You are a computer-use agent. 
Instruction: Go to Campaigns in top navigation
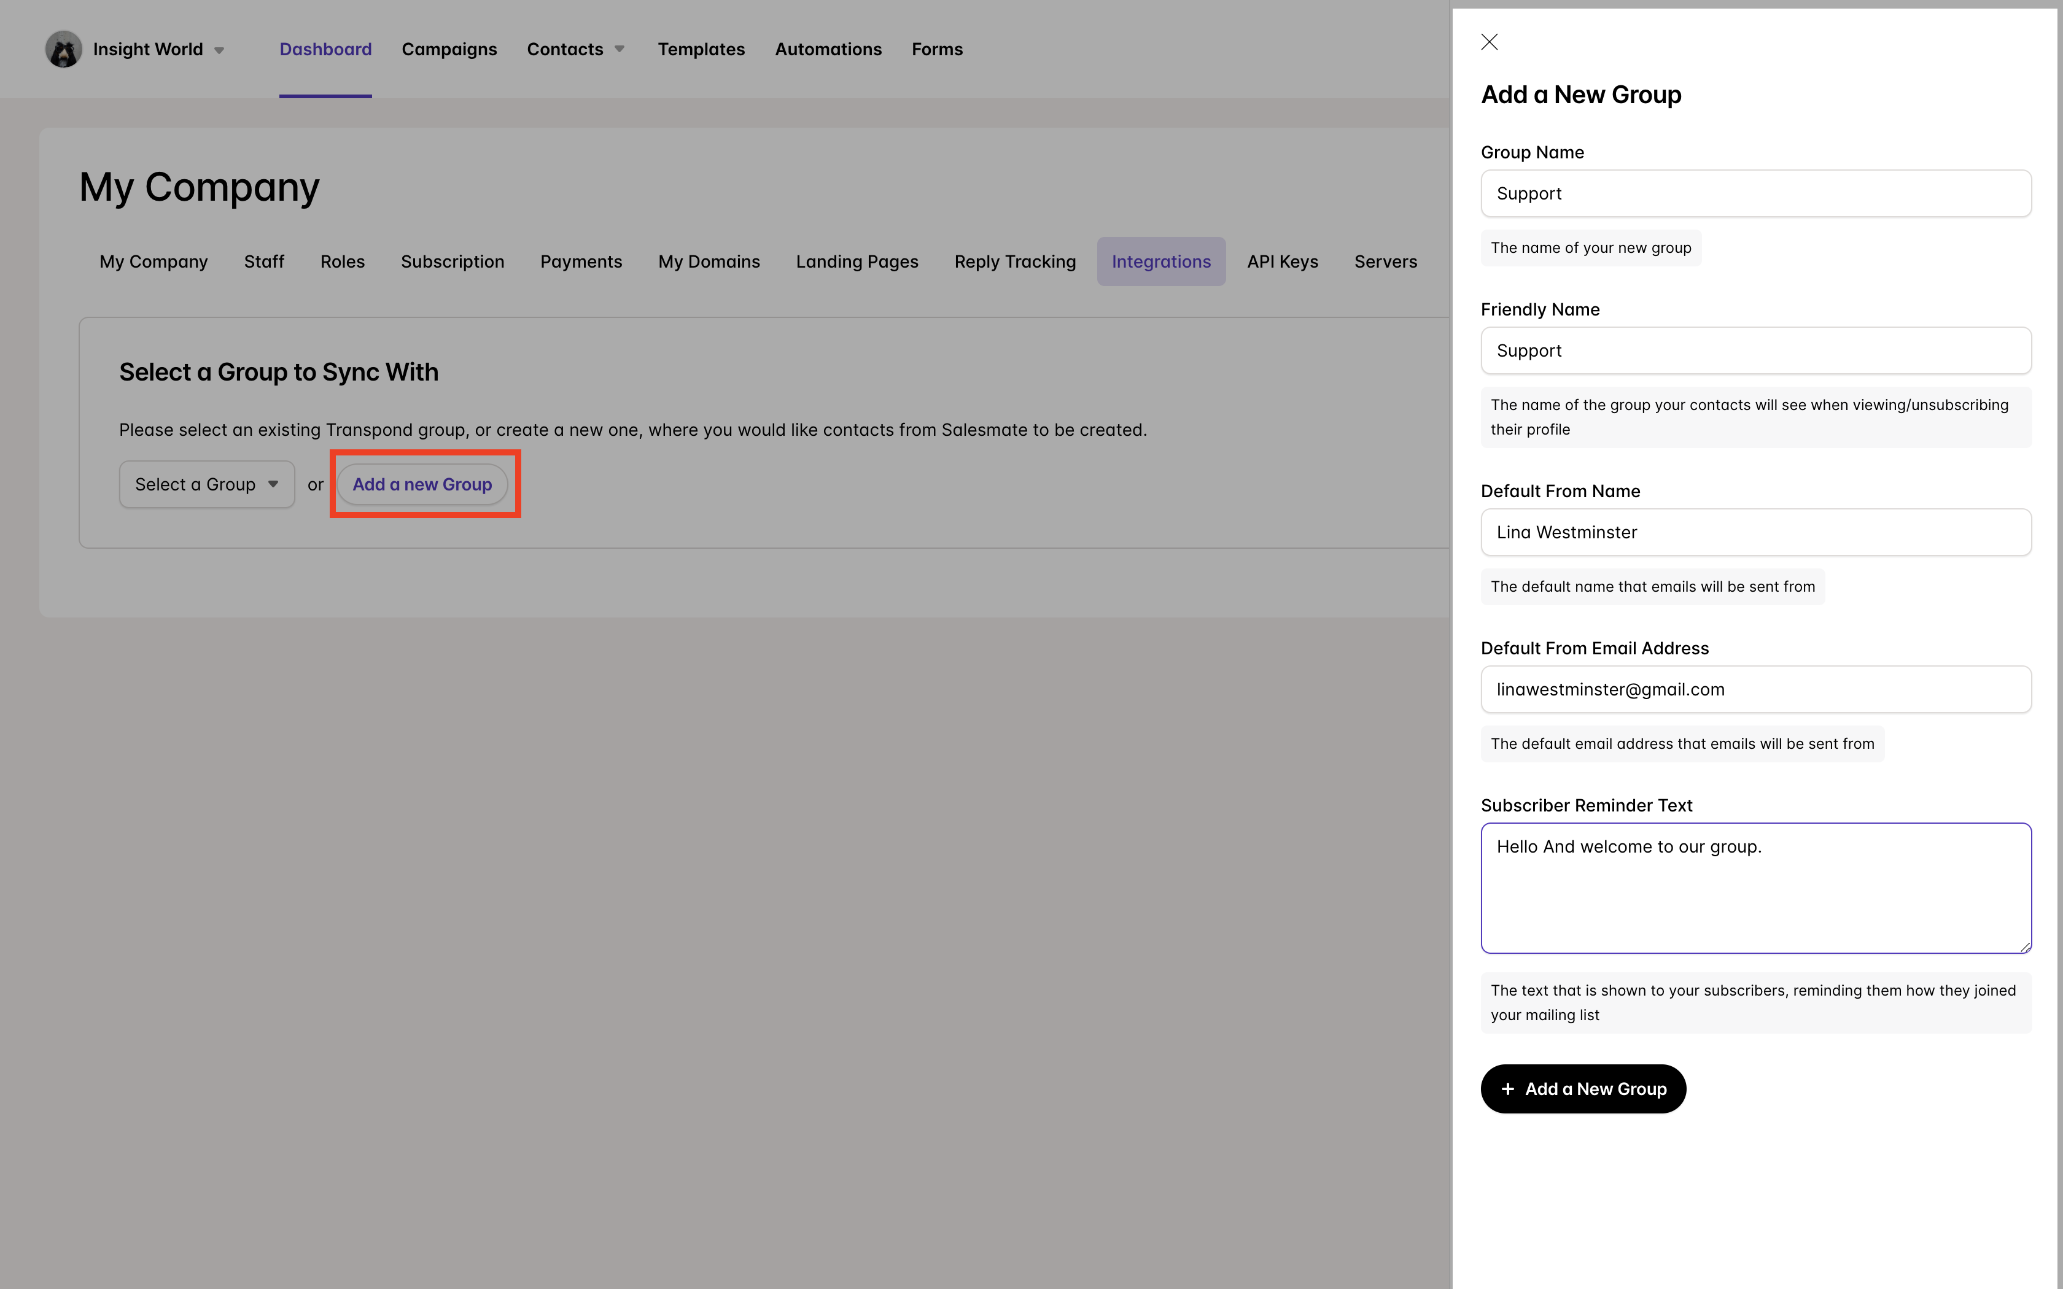click(449, 50)
